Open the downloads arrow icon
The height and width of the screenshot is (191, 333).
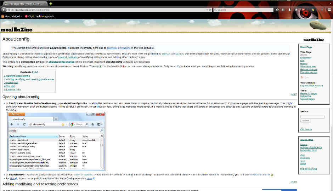(289, 10)
